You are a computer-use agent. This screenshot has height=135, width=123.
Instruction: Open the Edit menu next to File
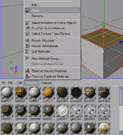pyautogui.click(x=19, y=83)
